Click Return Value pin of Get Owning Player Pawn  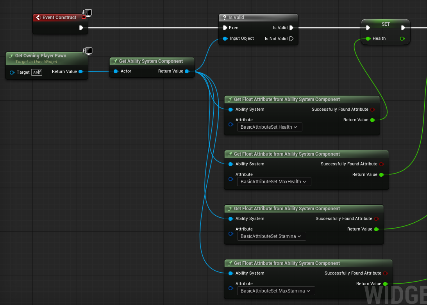tap(81, 71)
